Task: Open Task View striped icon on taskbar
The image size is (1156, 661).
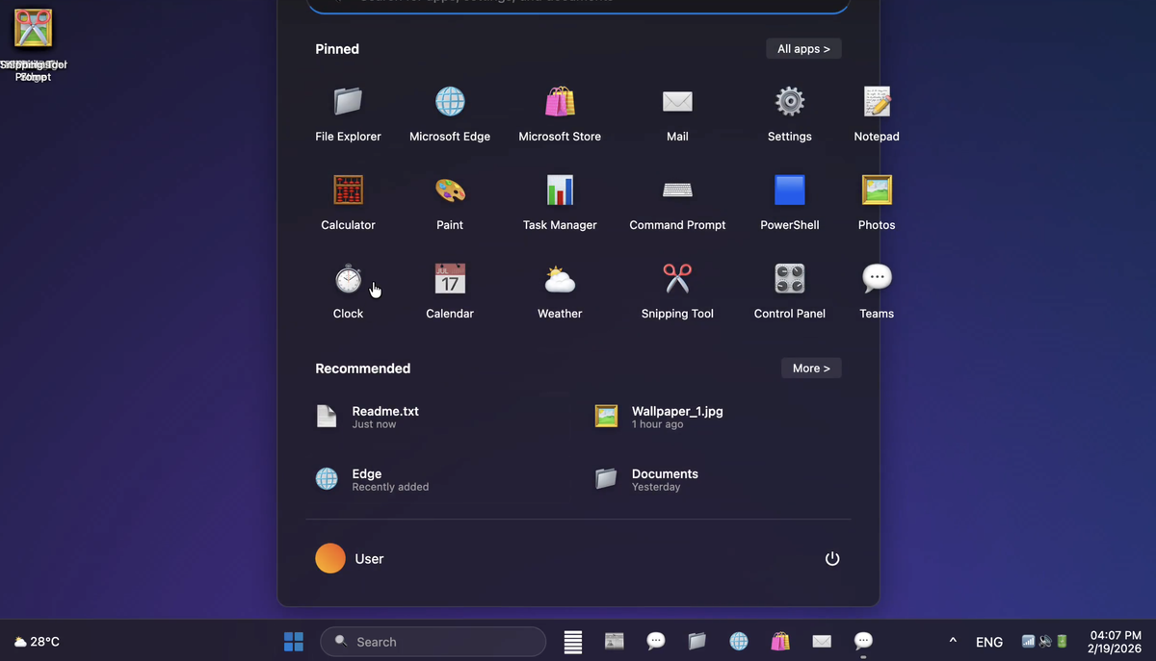Action: [573, 642]
